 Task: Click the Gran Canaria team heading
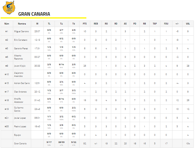tap(34, 14)
